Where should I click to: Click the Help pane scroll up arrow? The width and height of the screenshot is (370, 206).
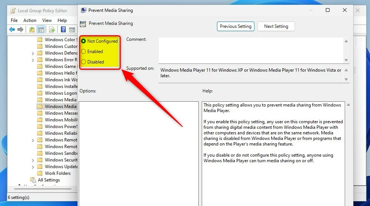point(348,105)
